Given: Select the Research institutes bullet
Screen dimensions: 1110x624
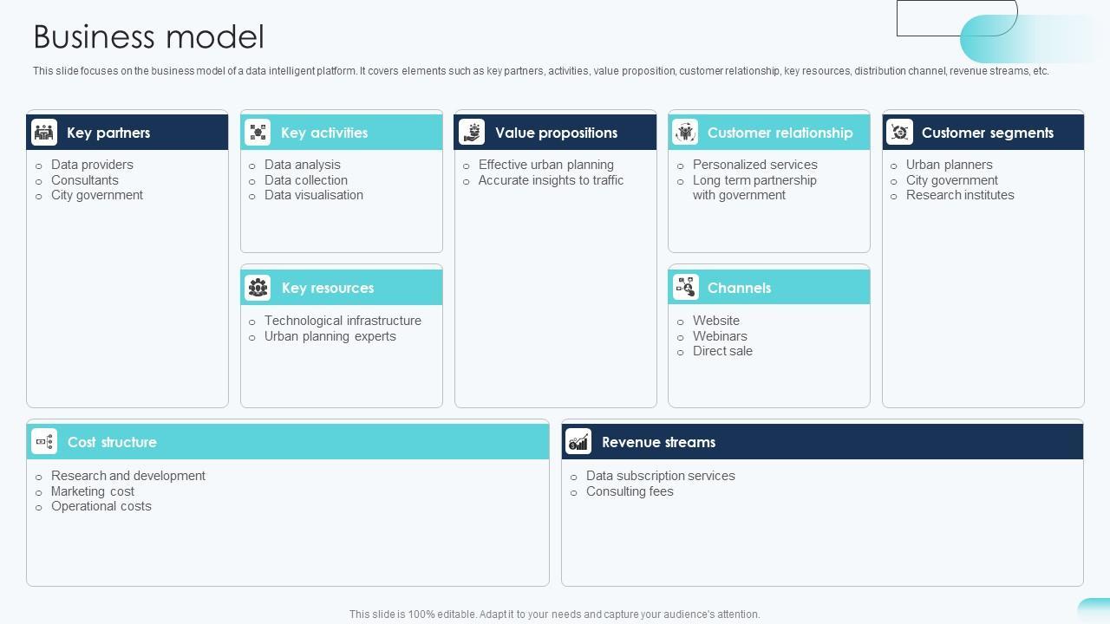Looking at the screenshot, I should pos(960,195).
